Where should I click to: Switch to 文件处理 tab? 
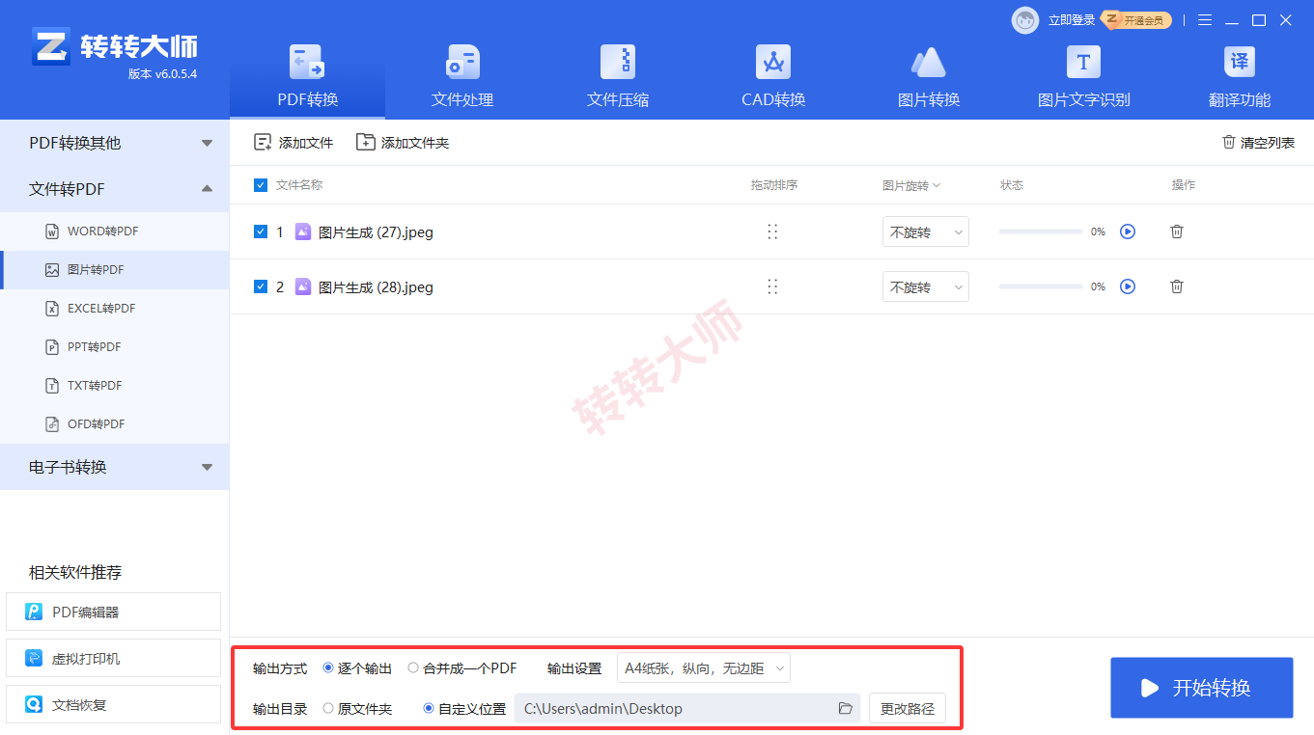[x=462, y=76]
